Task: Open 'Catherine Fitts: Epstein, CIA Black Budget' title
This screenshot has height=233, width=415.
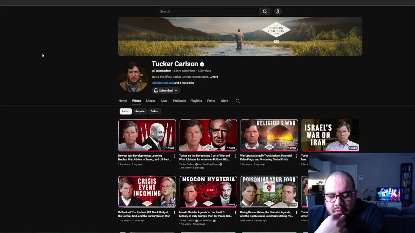Action: coord(144,214)
